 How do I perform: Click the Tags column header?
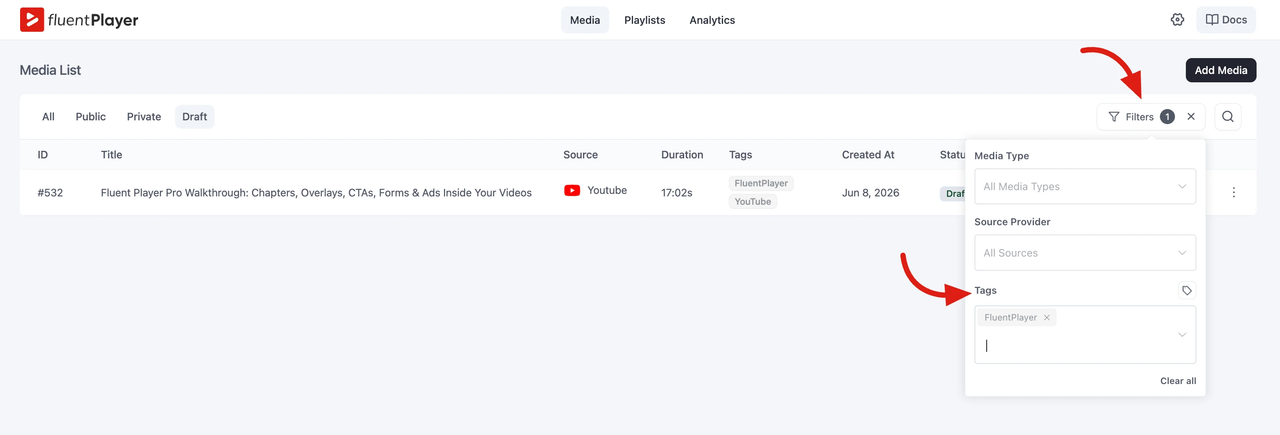[x=740, y=155]
